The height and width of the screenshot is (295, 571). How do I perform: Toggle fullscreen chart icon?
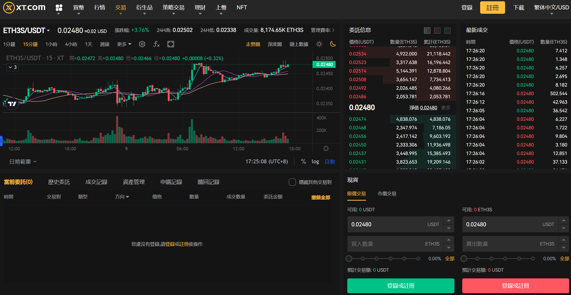click(x=171, y=44)
